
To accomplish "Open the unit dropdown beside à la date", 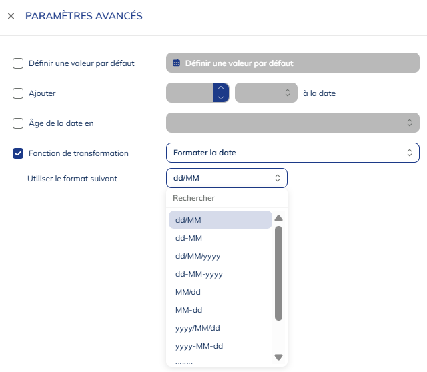I will 266,93.
